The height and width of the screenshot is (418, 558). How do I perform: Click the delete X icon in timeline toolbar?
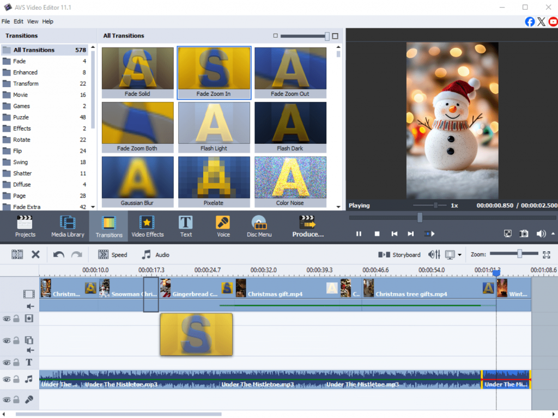click(35, 255)
